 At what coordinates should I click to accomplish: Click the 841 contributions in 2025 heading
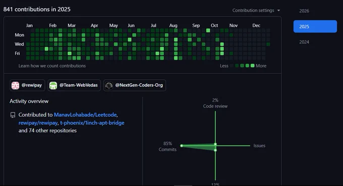tap(37, 10)
